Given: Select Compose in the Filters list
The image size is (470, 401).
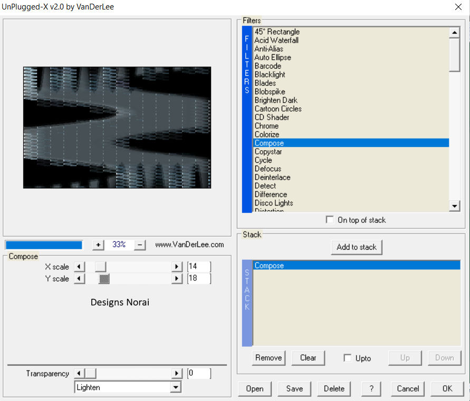Looking at the screenshot, I should [x=351, y=143].
